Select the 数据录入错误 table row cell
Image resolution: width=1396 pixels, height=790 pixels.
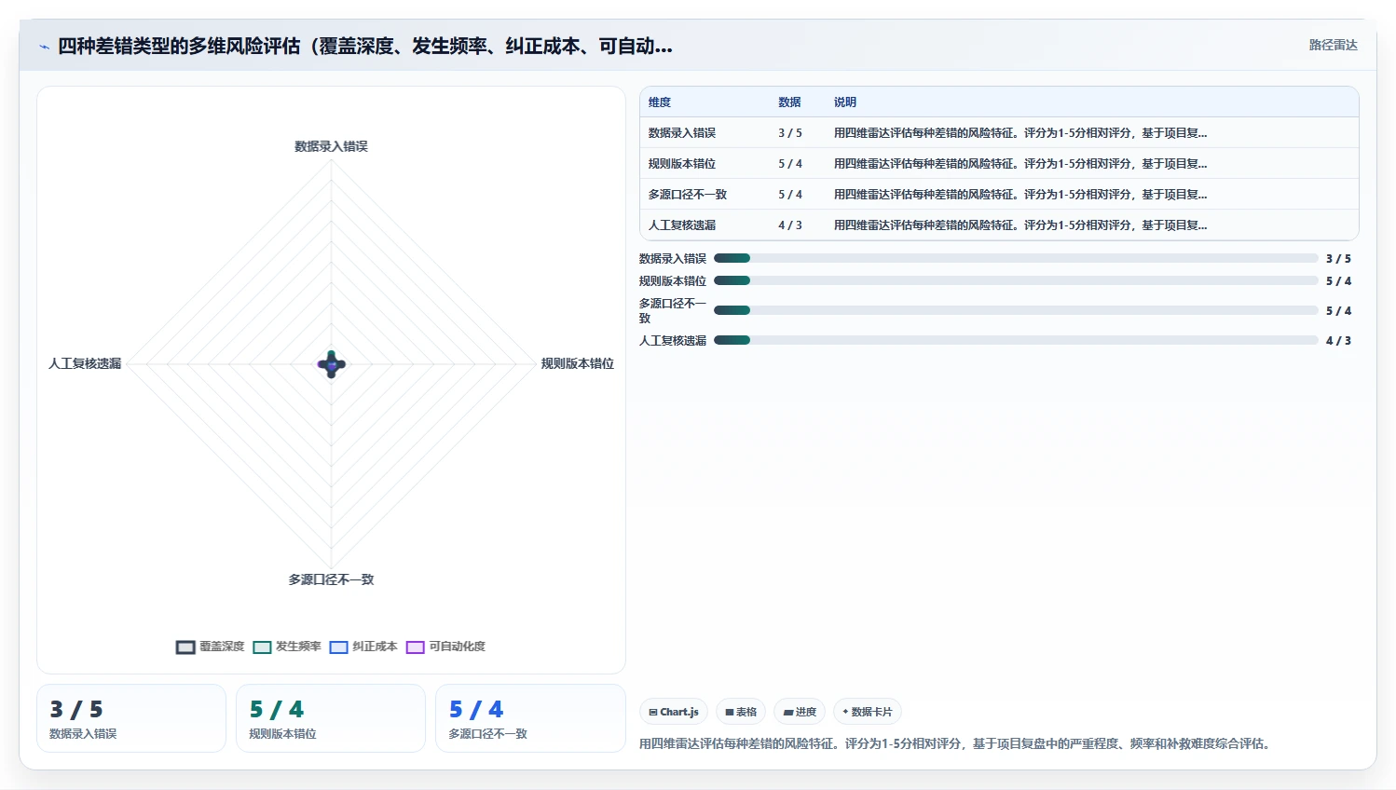682,133
